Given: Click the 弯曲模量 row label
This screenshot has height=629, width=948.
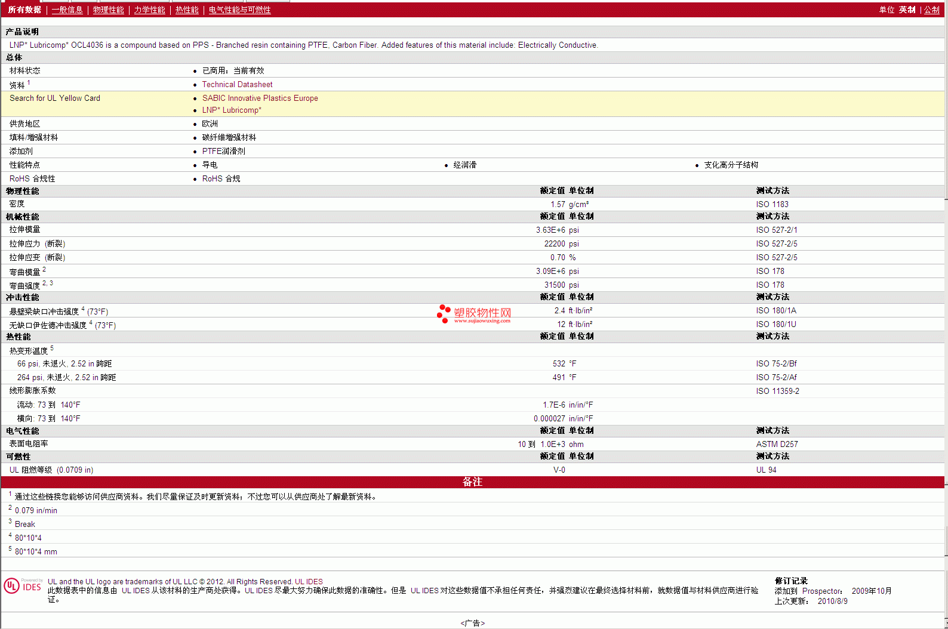Looking at the screenshot, I should [24, 272].
